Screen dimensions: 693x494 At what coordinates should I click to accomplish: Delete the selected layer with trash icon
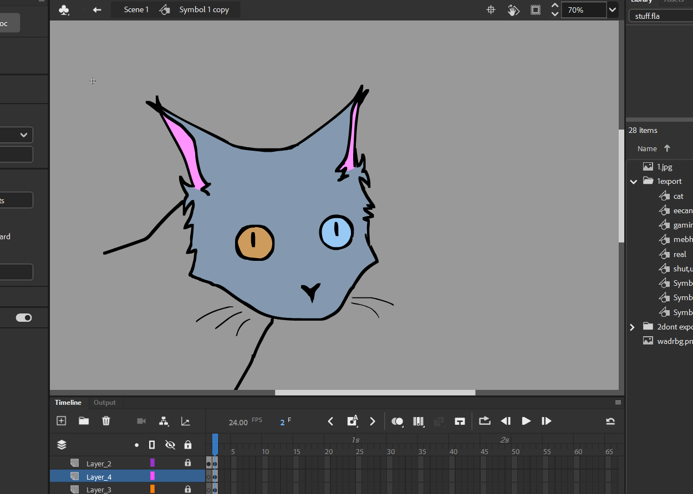click(x=106, y=421)
